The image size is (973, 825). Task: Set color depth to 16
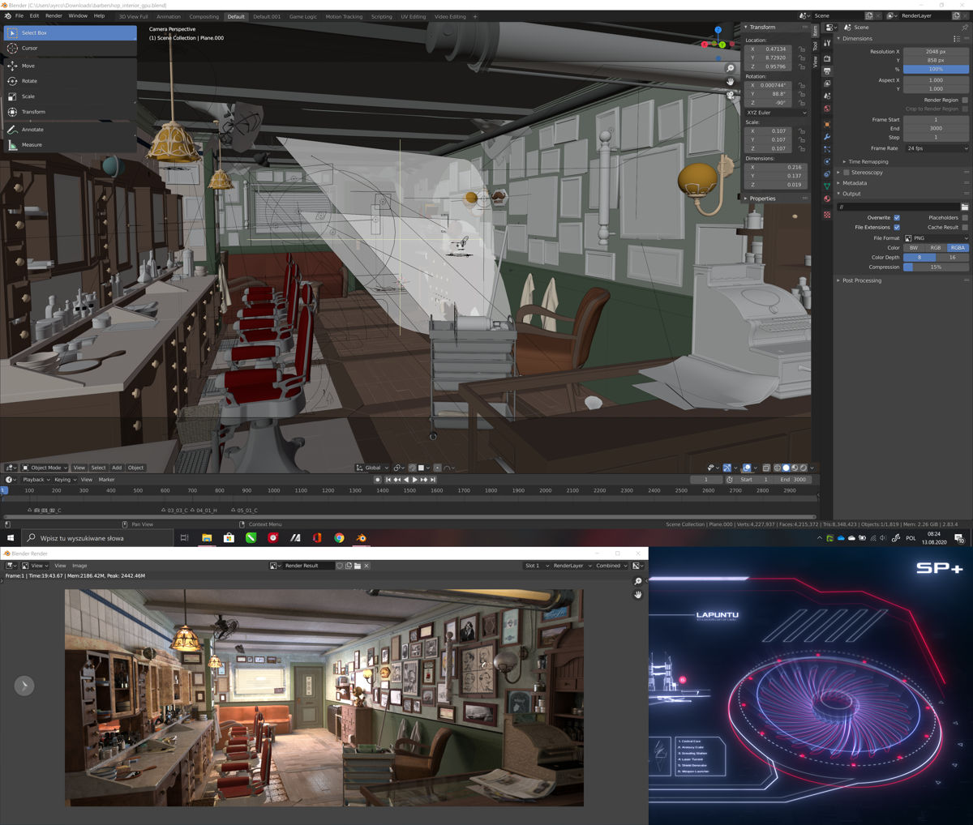pyautogui.click(x=952, y=257)
